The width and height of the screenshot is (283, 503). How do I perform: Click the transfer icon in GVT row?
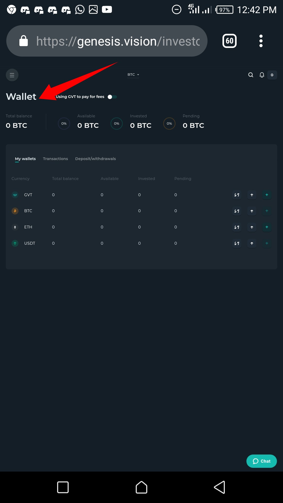(x=237, y=195)
